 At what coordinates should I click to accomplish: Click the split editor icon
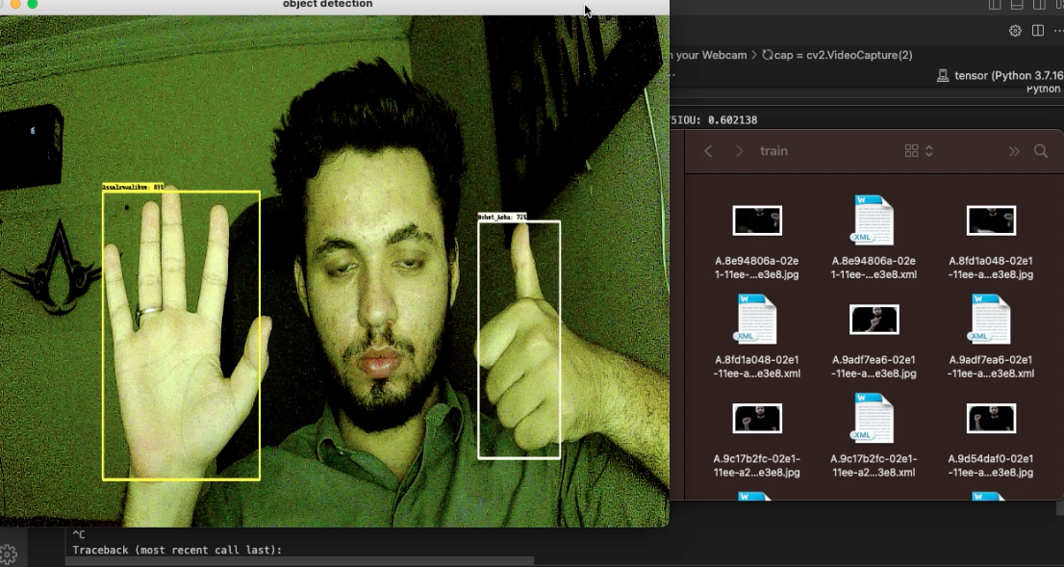point(1037,31)
